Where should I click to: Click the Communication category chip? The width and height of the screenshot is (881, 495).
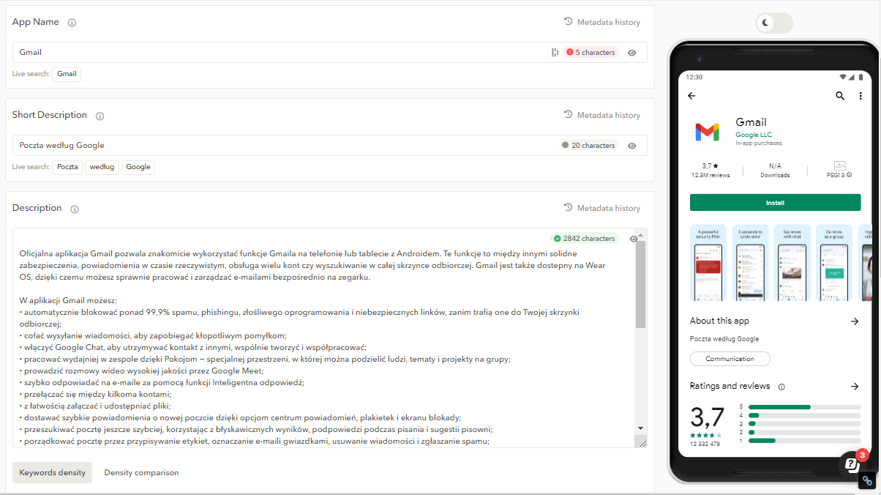pyautogui.click(x=730, y=359)
